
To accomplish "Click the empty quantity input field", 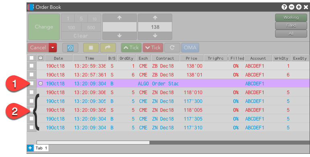I will (x=119, y=27).
